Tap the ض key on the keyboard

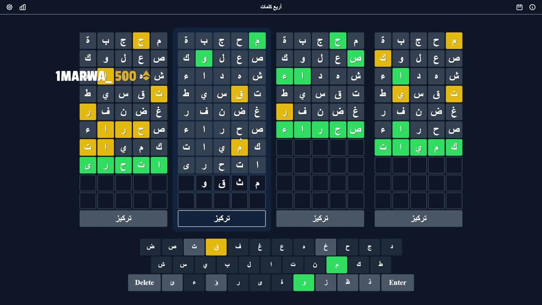[x=150, y=247]
